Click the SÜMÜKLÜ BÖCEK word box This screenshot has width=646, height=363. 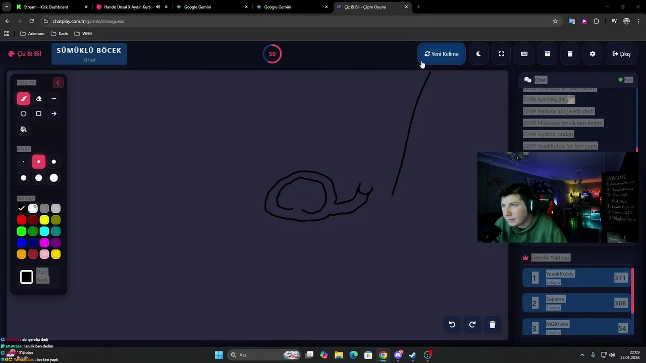(89, 54)
